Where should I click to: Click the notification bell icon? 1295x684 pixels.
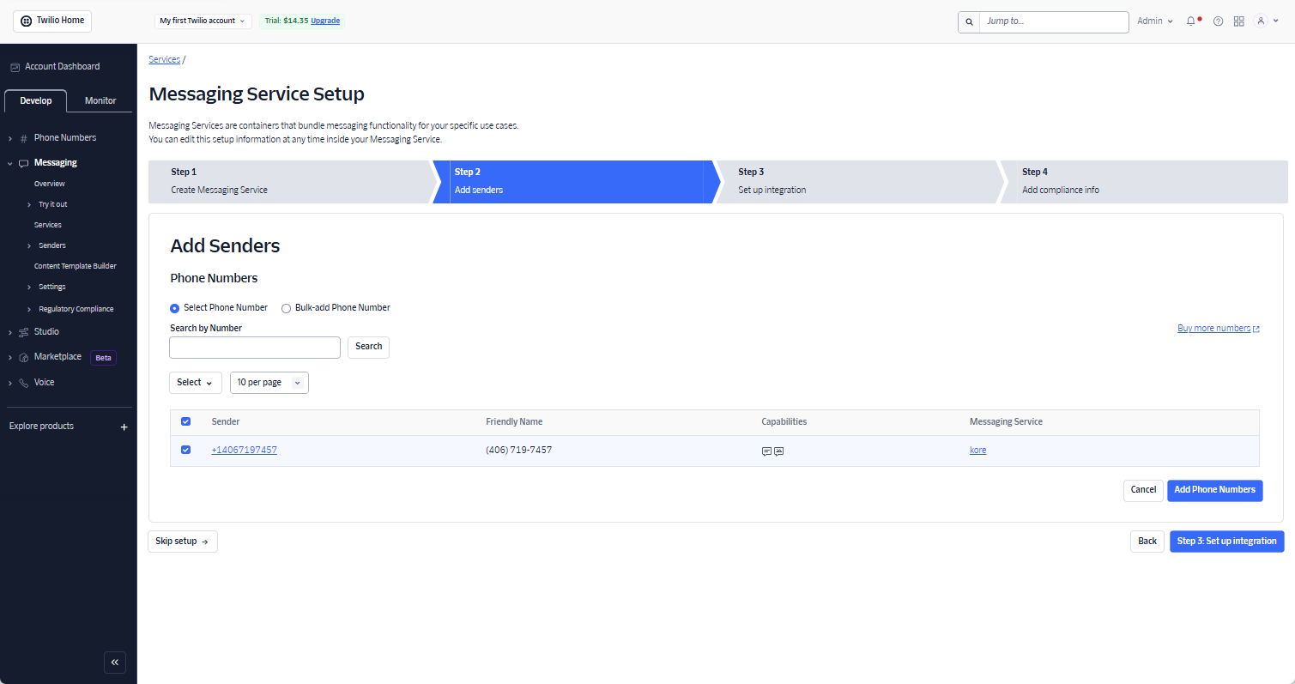(1191, 21)
